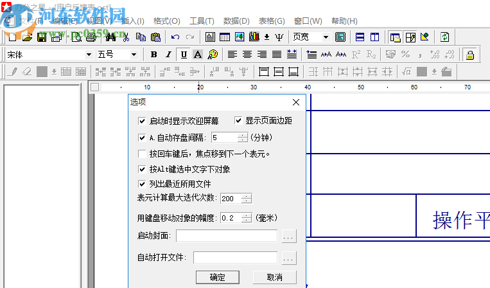Open the zoom dropdown 页宽

pos(326,37)
